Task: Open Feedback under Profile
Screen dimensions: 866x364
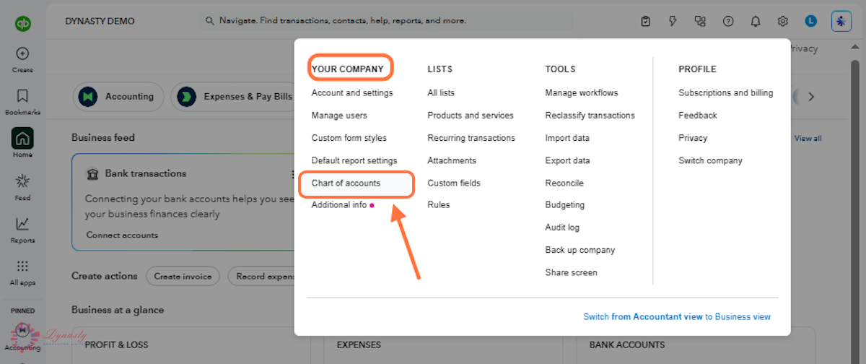Action: tap(698, 116)
